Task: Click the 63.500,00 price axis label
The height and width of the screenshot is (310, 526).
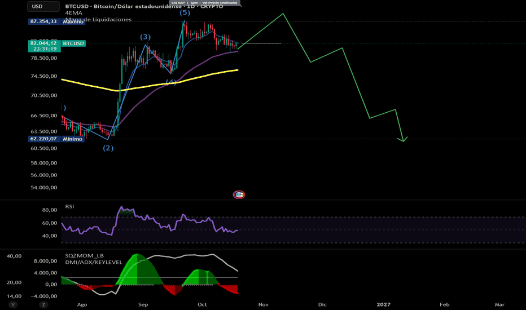Action: [x=44, y=131]
